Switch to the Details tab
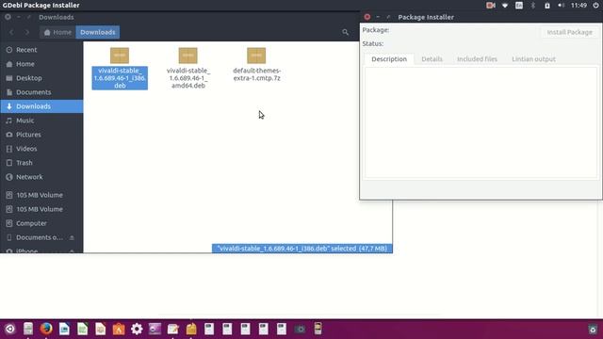 coord(432,59)
